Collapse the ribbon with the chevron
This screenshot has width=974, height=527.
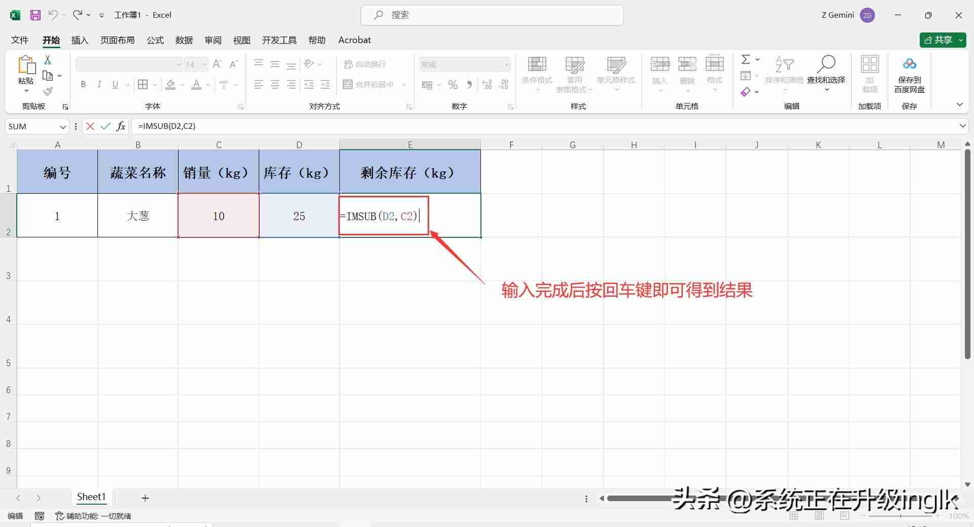[959, 104]
